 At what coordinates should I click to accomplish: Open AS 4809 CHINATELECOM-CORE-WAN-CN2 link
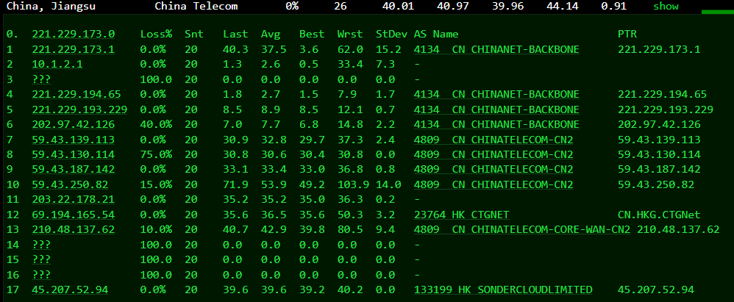coord(522,230)
